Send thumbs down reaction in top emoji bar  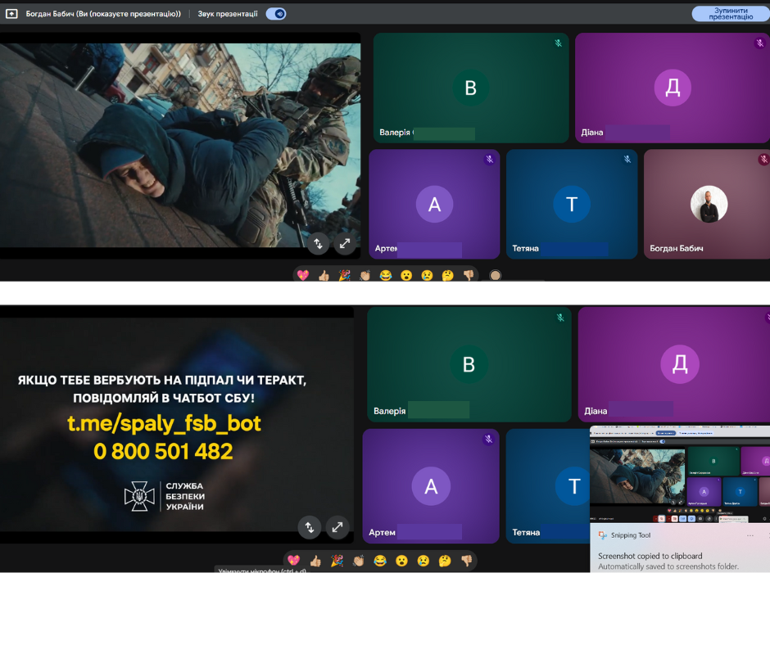469,276
